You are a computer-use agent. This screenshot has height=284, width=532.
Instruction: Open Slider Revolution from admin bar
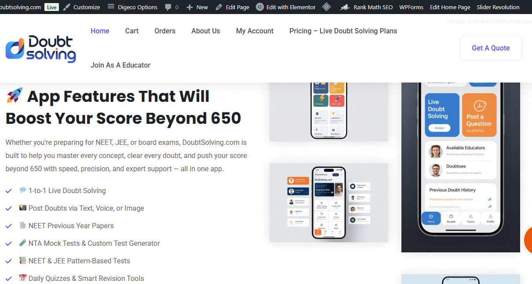[x=498, y=7]
